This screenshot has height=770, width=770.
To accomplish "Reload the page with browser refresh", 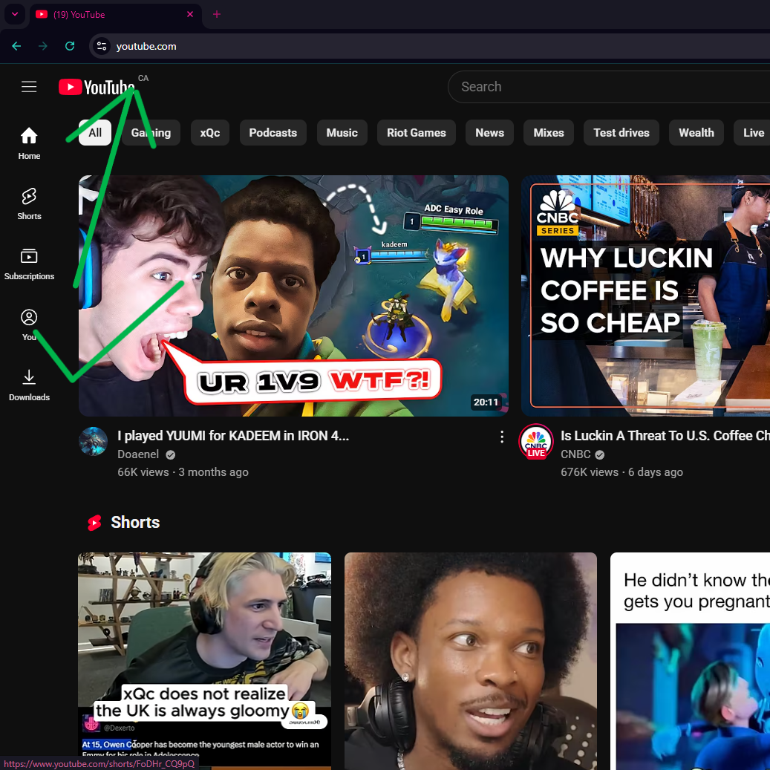I will 70,46.
